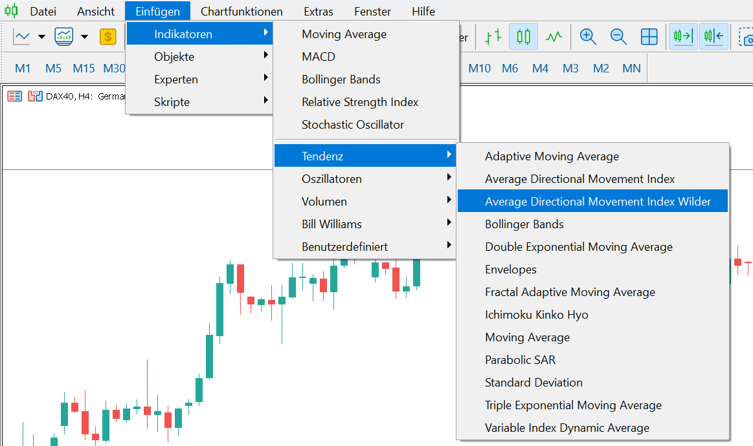Open the dropdown next to the indicators icon
The height and width of the screenshot is (446, 753).
[x=83, y=36]
